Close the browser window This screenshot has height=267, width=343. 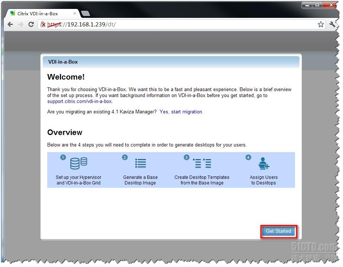[331, 5]
